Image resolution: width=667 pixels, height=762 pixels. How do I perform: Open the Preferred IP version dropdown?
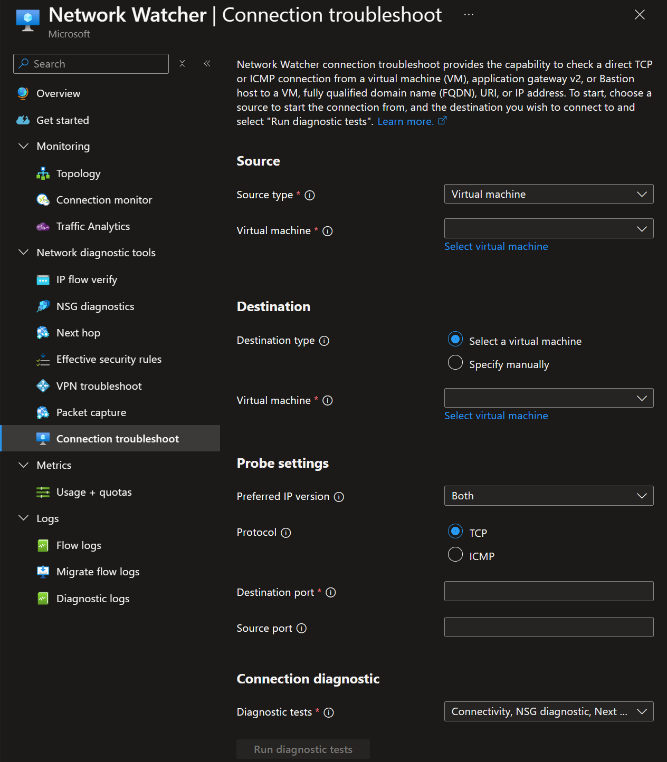(548, 496)
